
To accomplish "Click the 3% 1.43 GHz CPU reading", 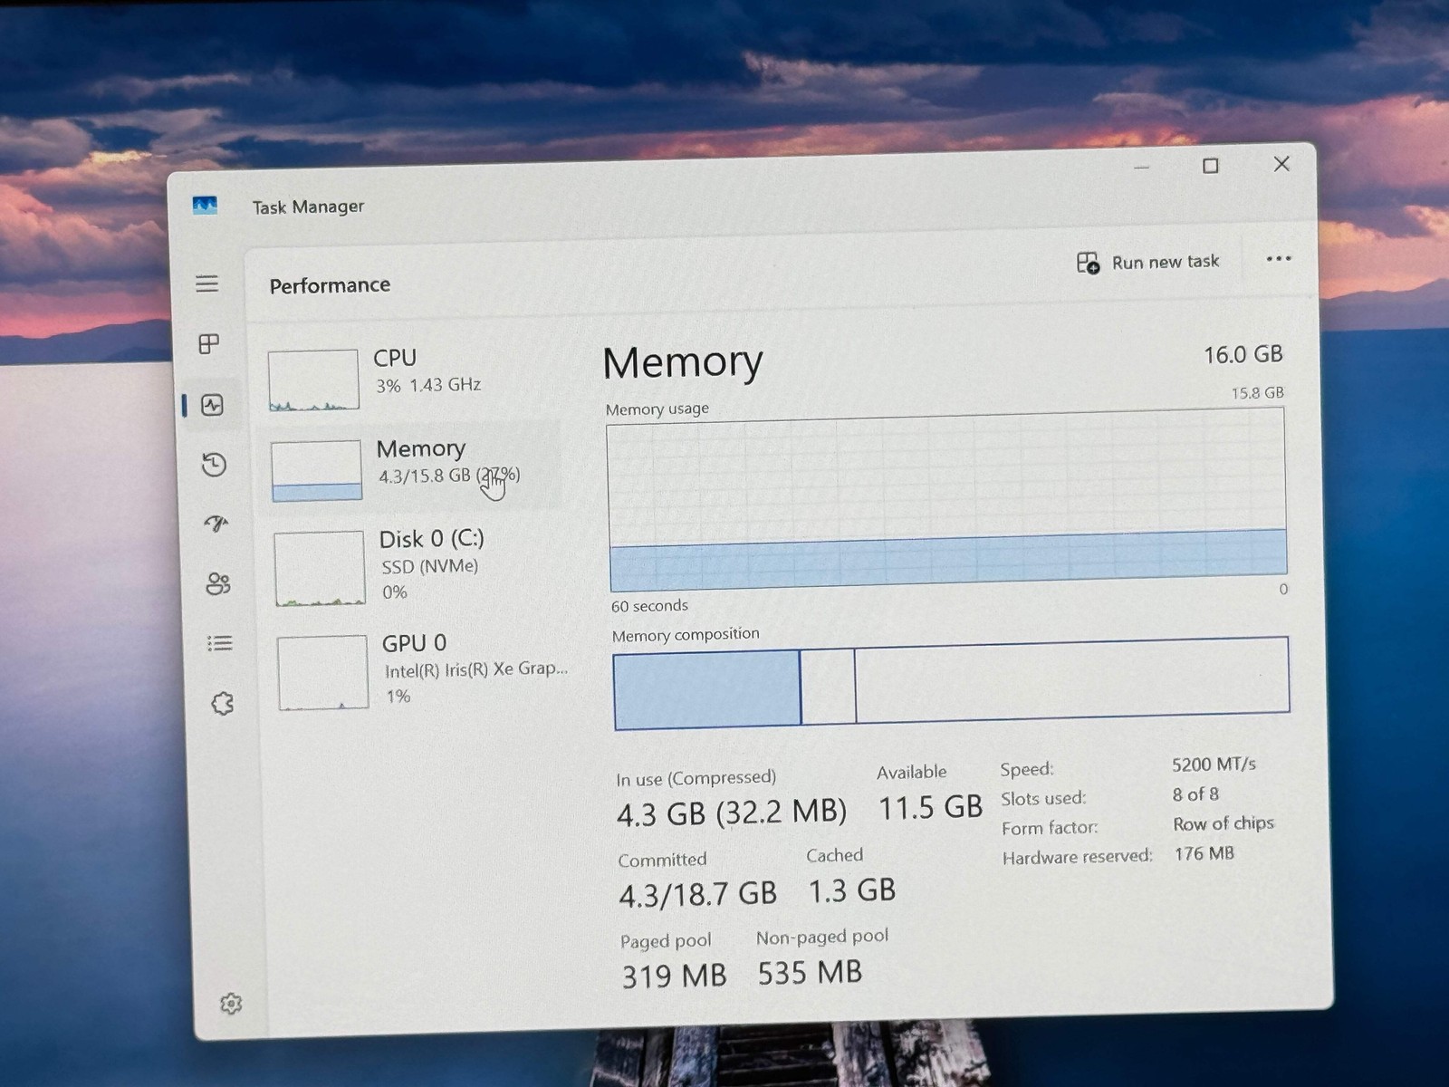I will point(428,385).
